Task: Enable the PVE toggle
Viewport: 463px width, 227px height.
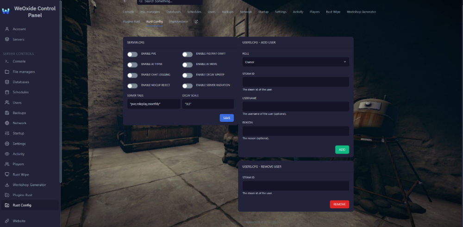Action: coord(132,54)
